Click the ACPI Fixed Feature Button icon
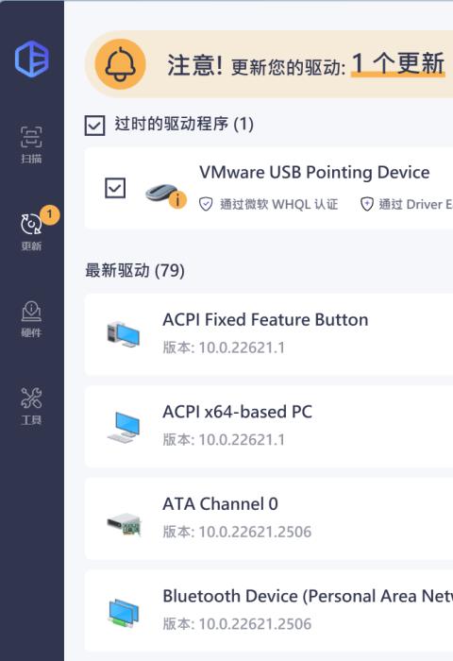The height and width of the screenshot is (661, 453). pyautogui.click(x=123, y=334)
